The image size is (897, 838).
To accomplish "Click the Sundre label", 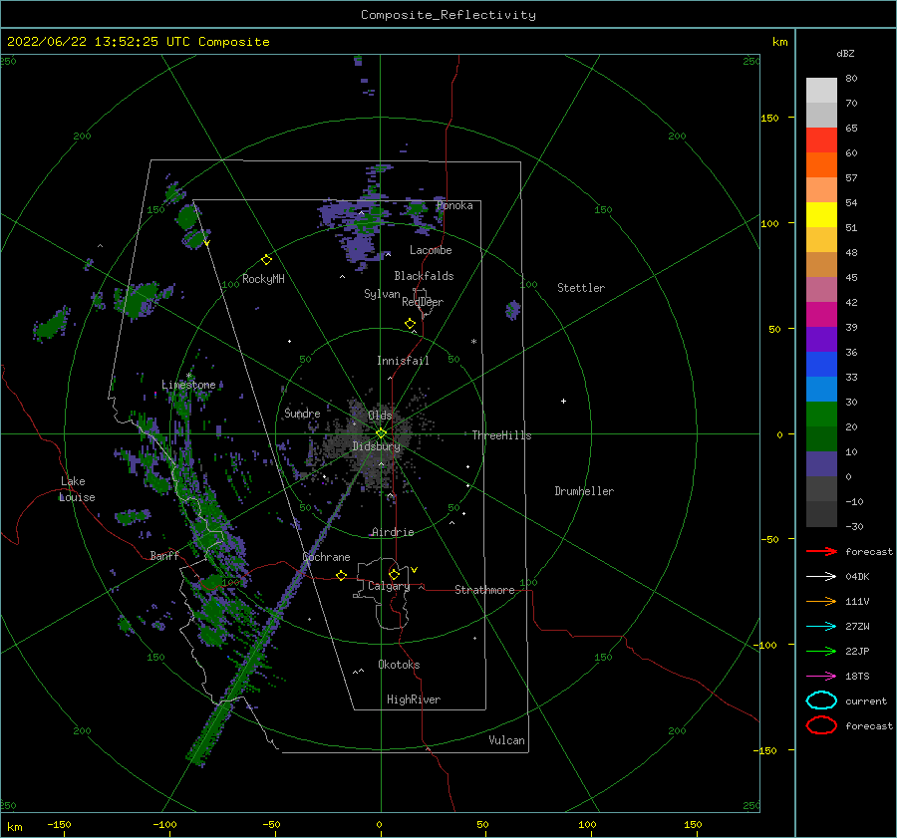I will [x=302, y=413].
